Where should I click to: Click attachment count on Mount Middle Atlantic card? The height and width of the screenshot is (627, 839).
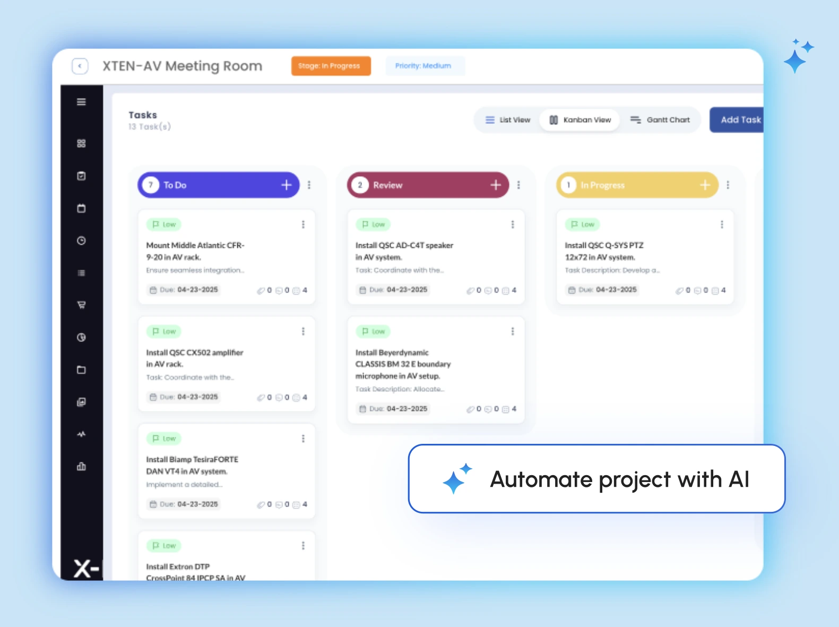pos(264,290)
